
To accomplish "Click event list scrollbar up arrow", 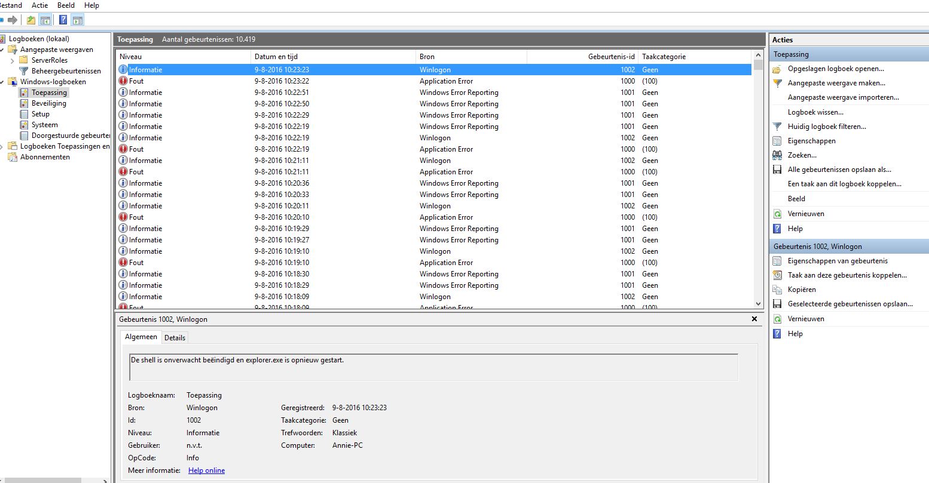I will pyautogui.click(x=759, y=56).
